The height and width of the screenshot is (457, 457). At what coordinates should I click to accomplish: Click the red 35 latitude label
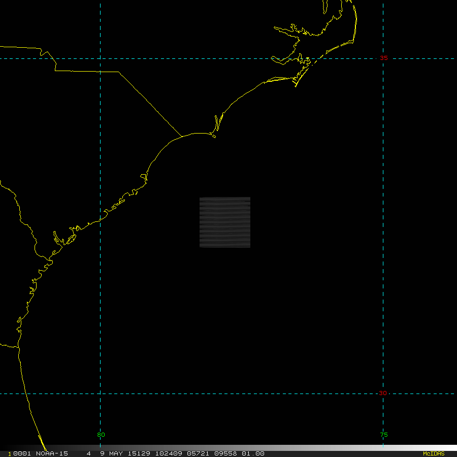[384, 58]
